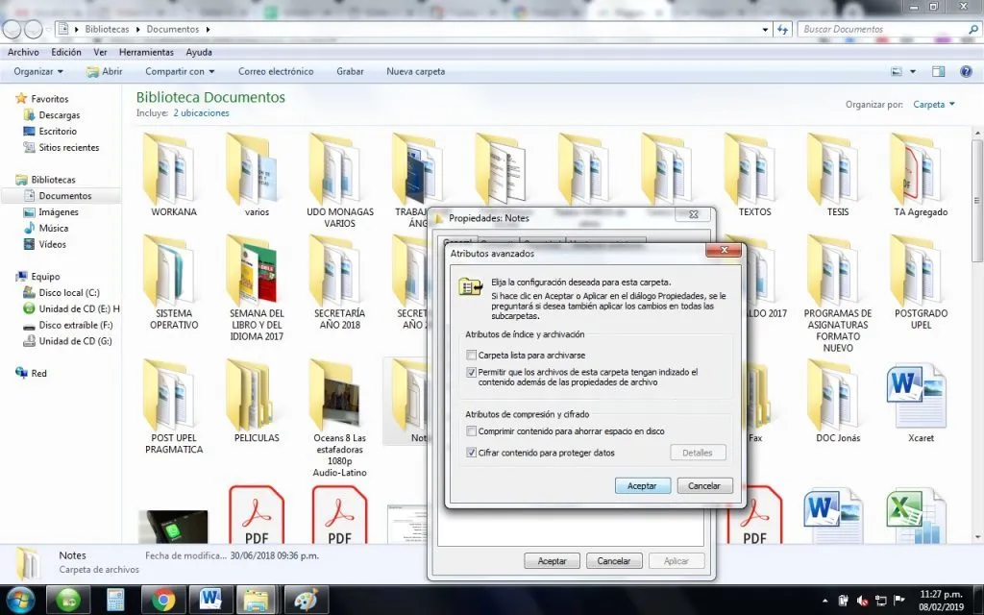Open Explorer help question mark icon

click(x=965, y=70)
